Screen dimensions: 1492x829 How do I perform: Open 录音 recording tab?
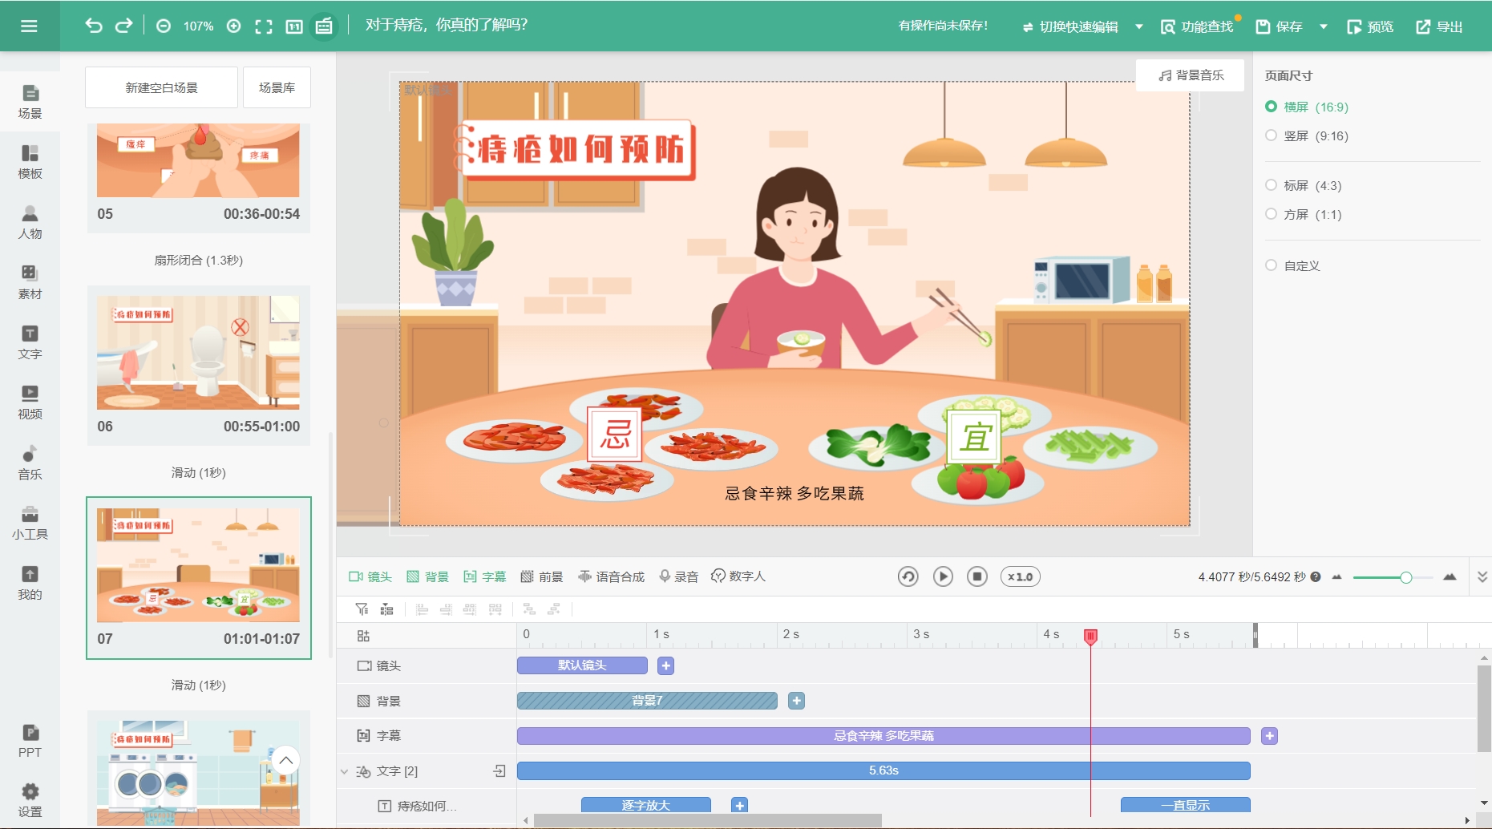pos(678,577)
